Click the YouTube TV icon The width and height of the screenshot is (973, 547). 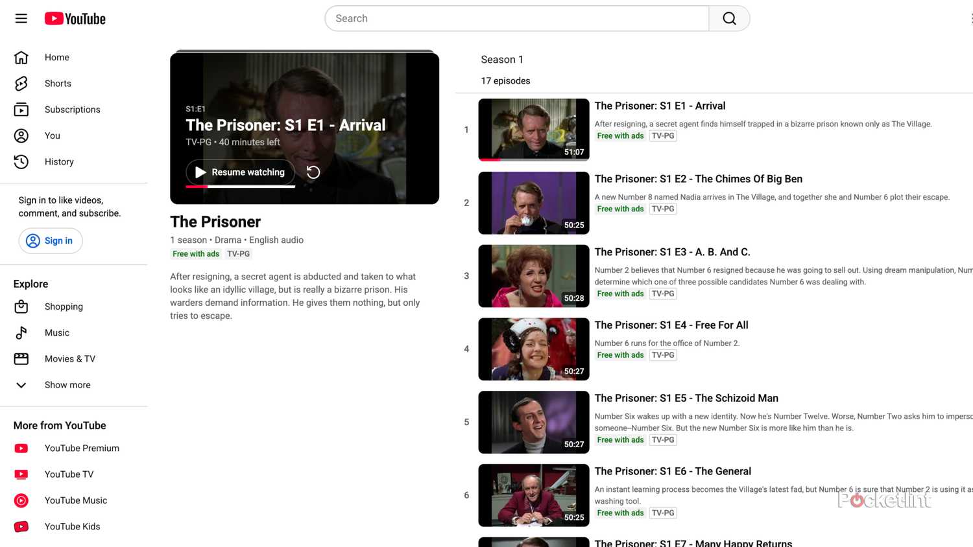point(21,474)
